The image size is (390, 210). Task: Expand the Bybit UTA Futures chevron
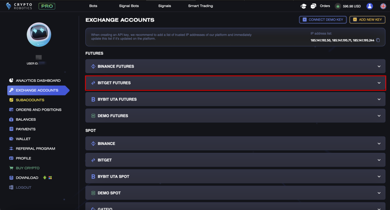pyautogui.click(x=379, y=99)
